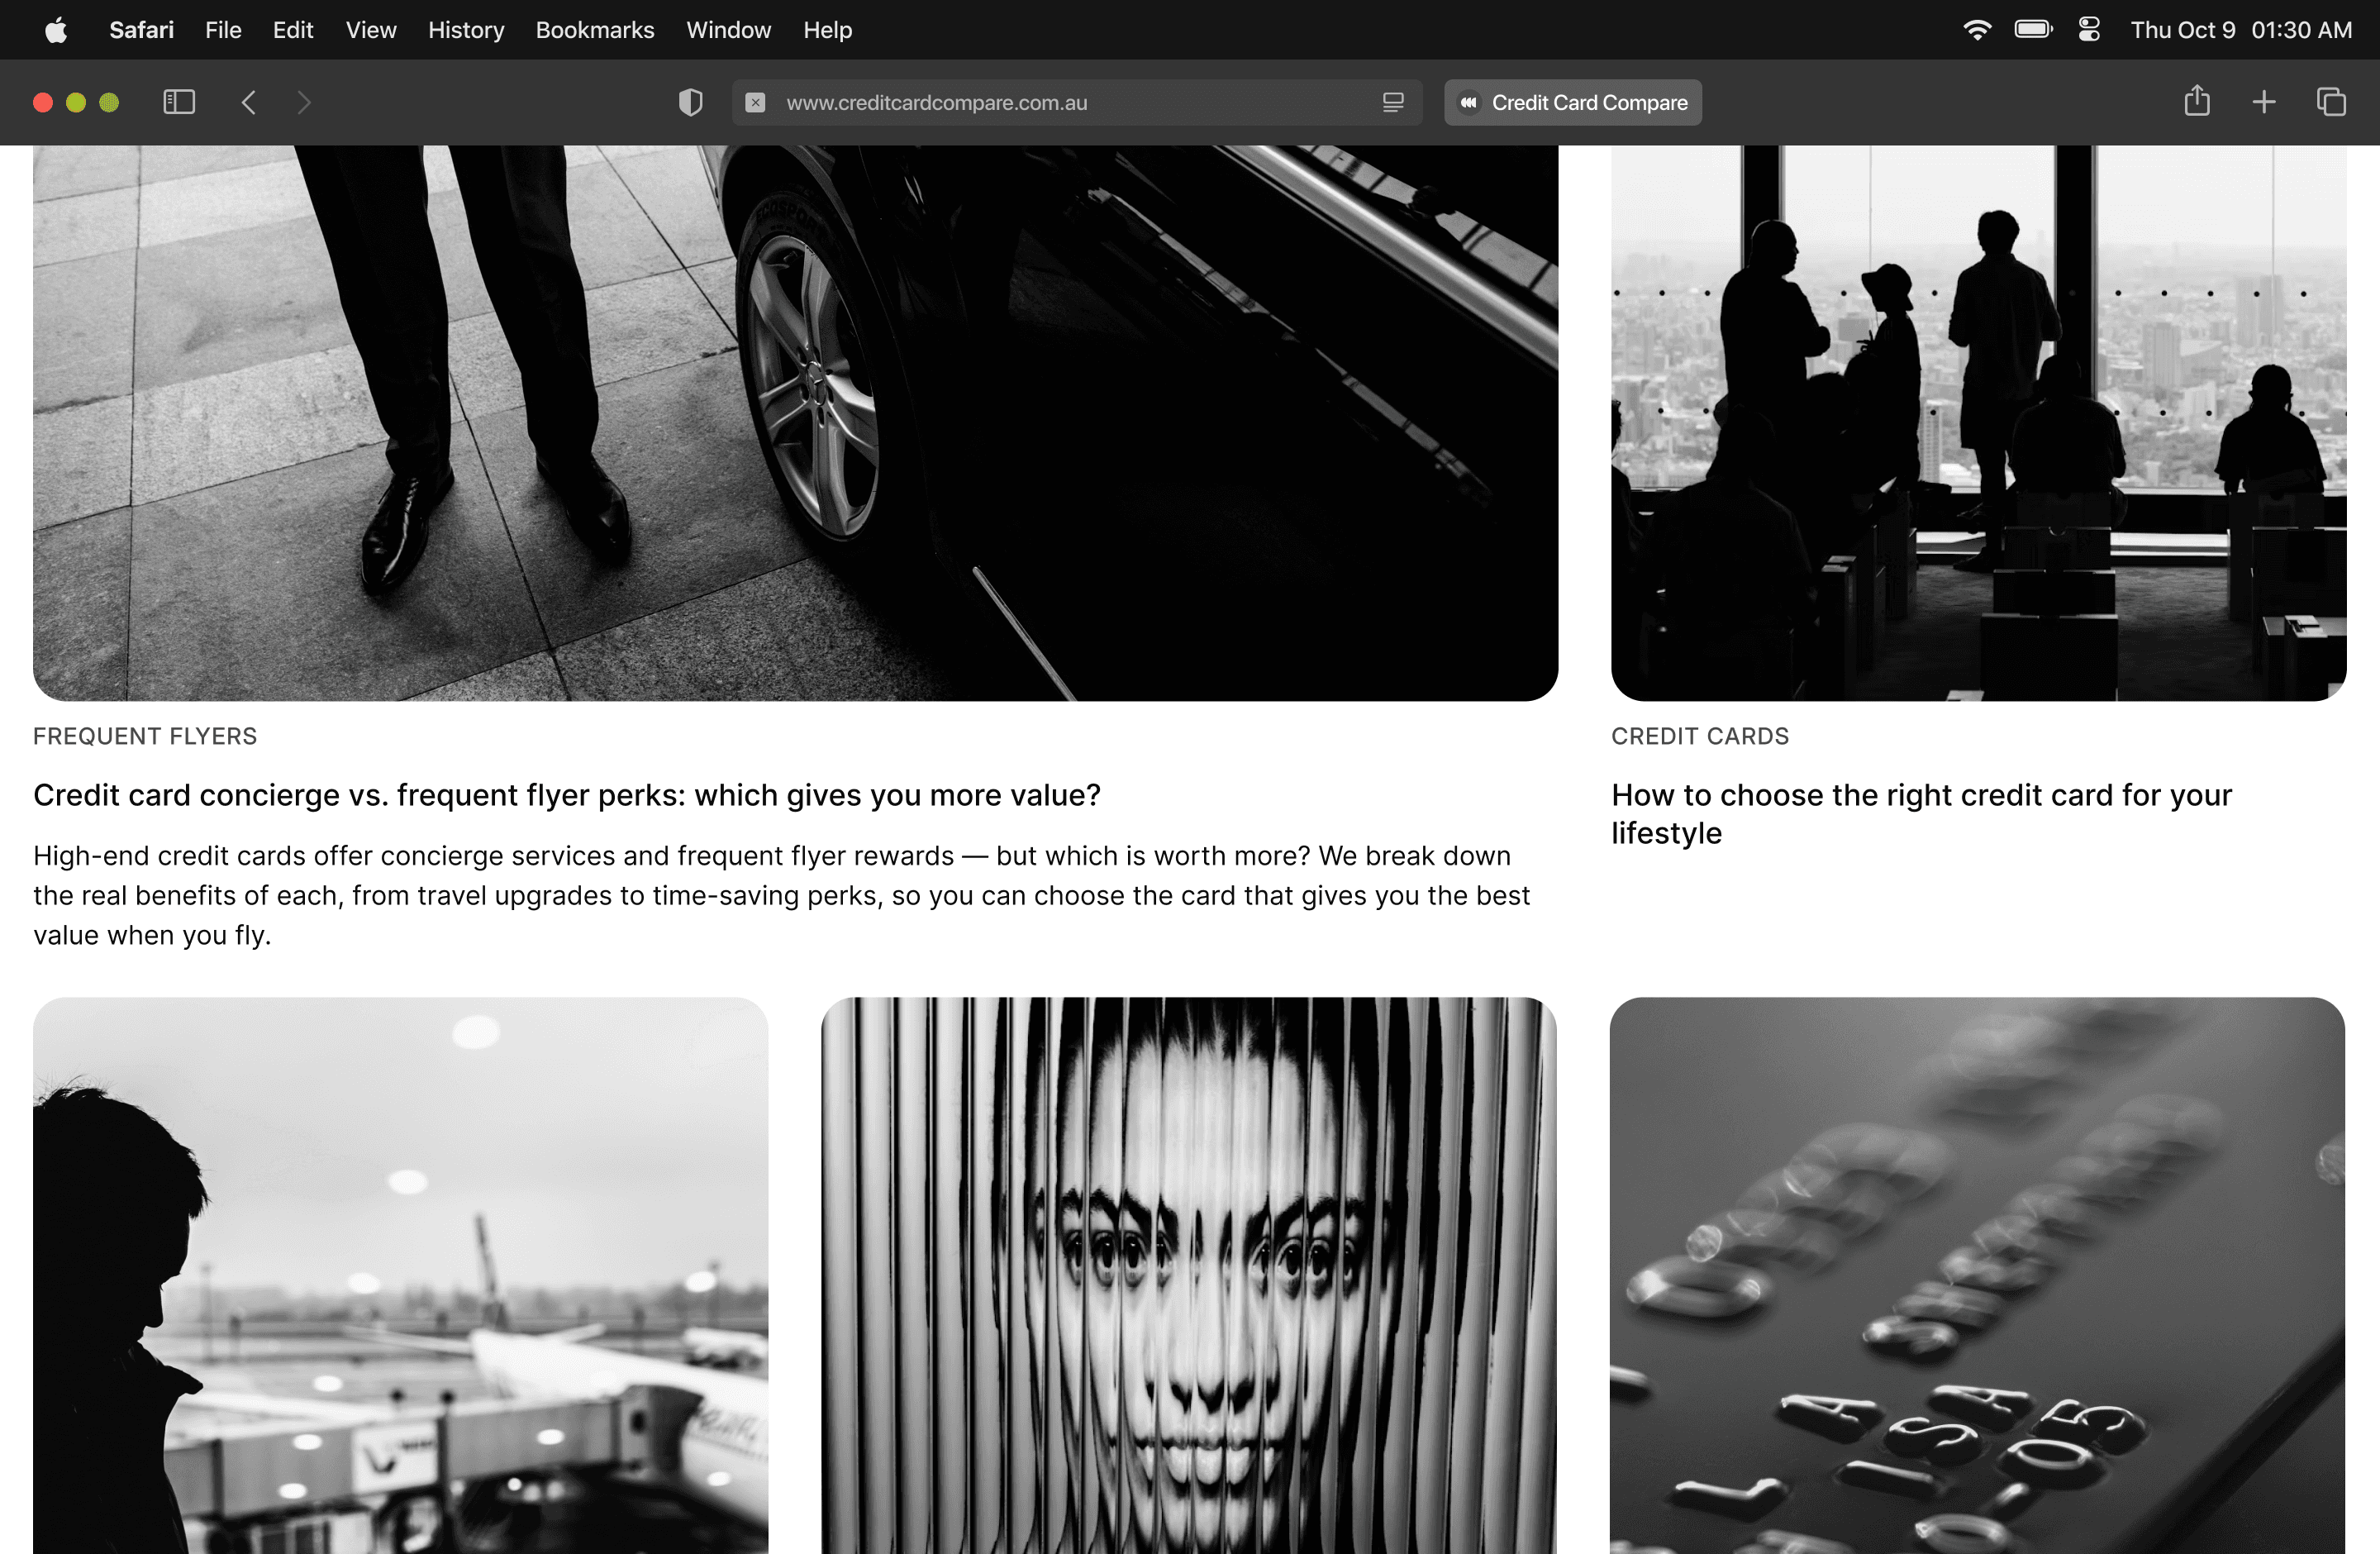Go back to previous page
This screenshot has height=1554, width=2380.
(x=249, y=102)
